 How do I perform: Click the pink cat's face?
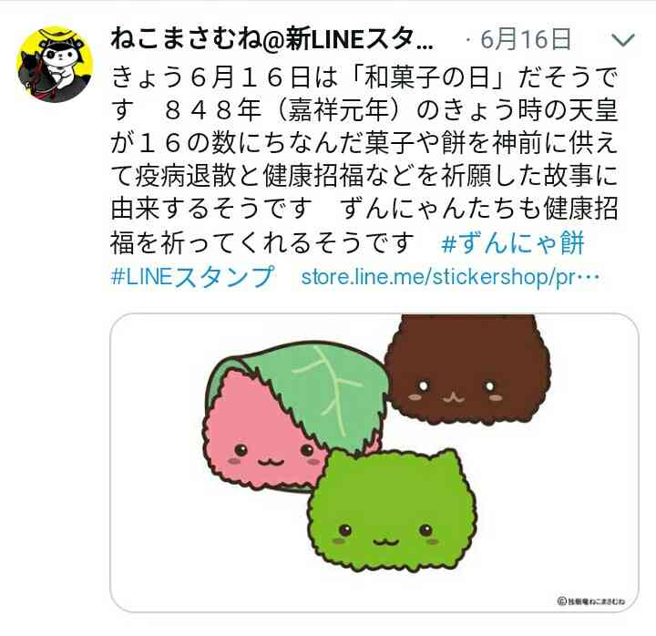click(x=271, y=456)
